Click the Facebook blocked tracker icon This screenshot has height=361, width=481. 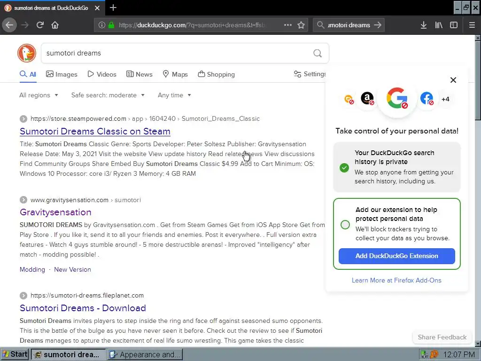click(x=427, y=98)
